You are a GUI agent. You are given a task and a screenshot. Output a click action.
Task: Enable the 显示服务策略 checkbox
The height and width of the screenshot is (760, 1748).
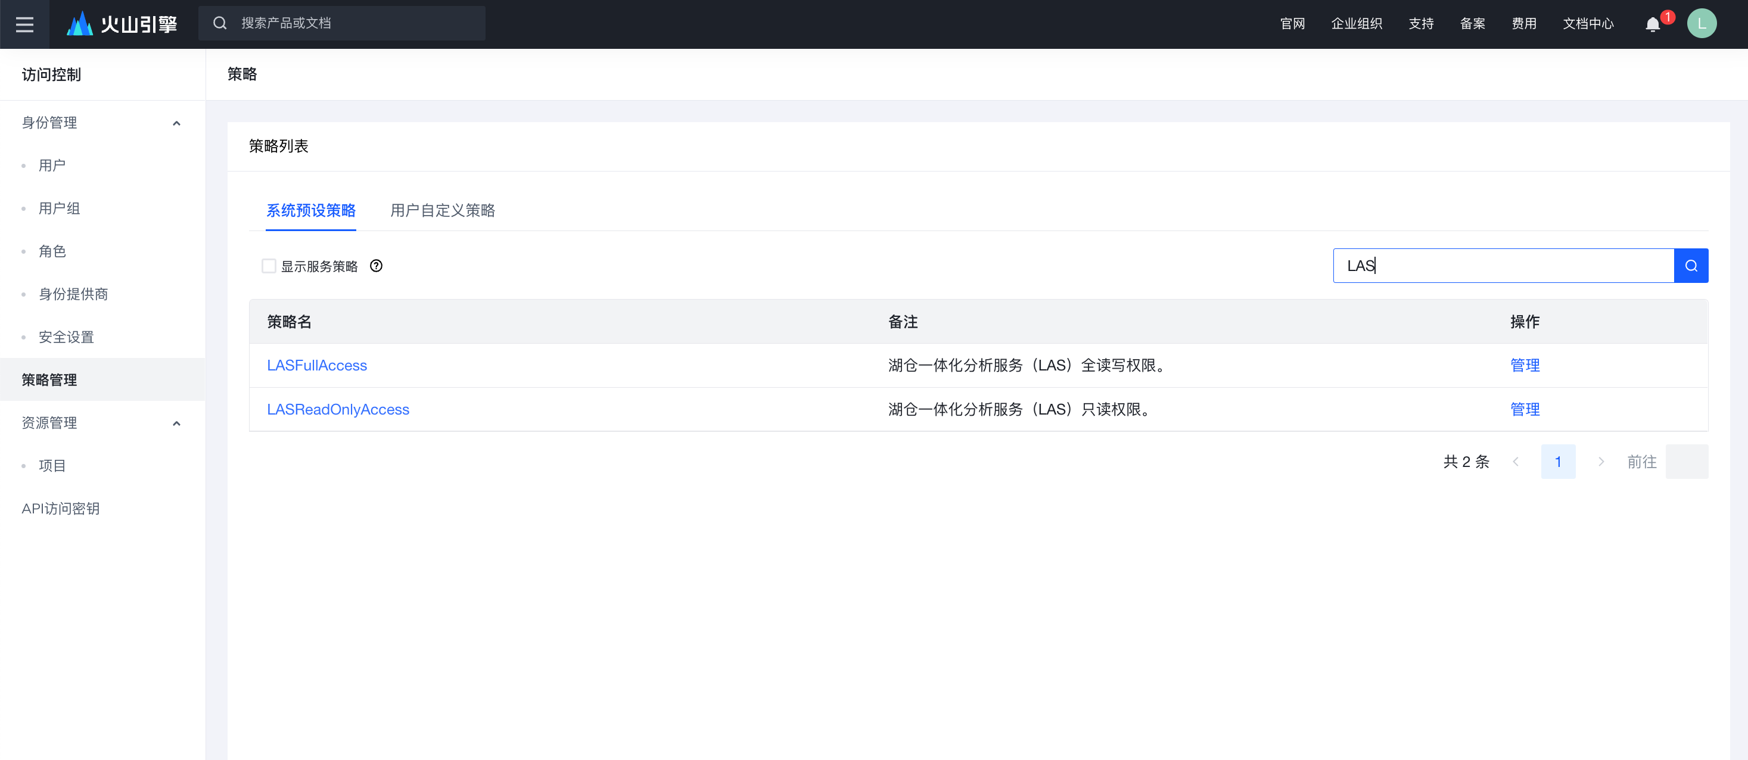[x=269, y=266]
